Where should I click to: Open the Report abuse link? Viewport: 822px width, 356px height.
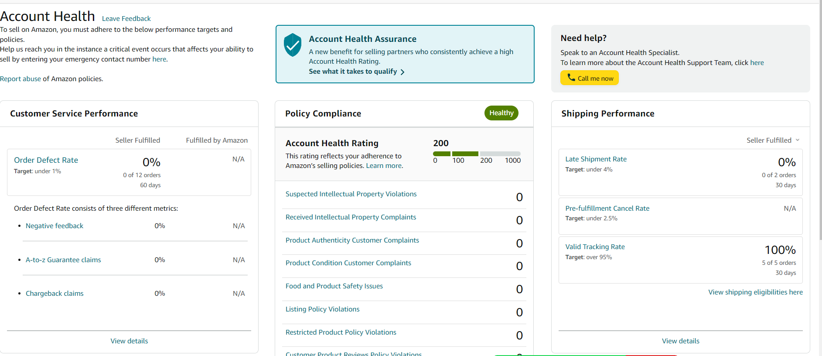(20, 79)
